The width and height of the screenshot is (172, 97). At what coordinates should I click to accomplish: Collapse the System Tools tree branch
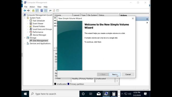pos(25,18)
